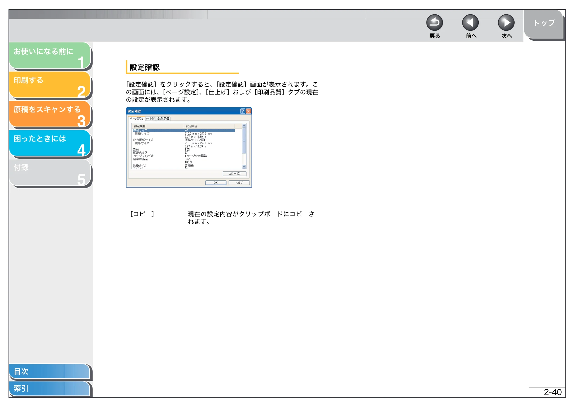
Task: Click the settings list scrollbar thumb
Action: (244, 141)
